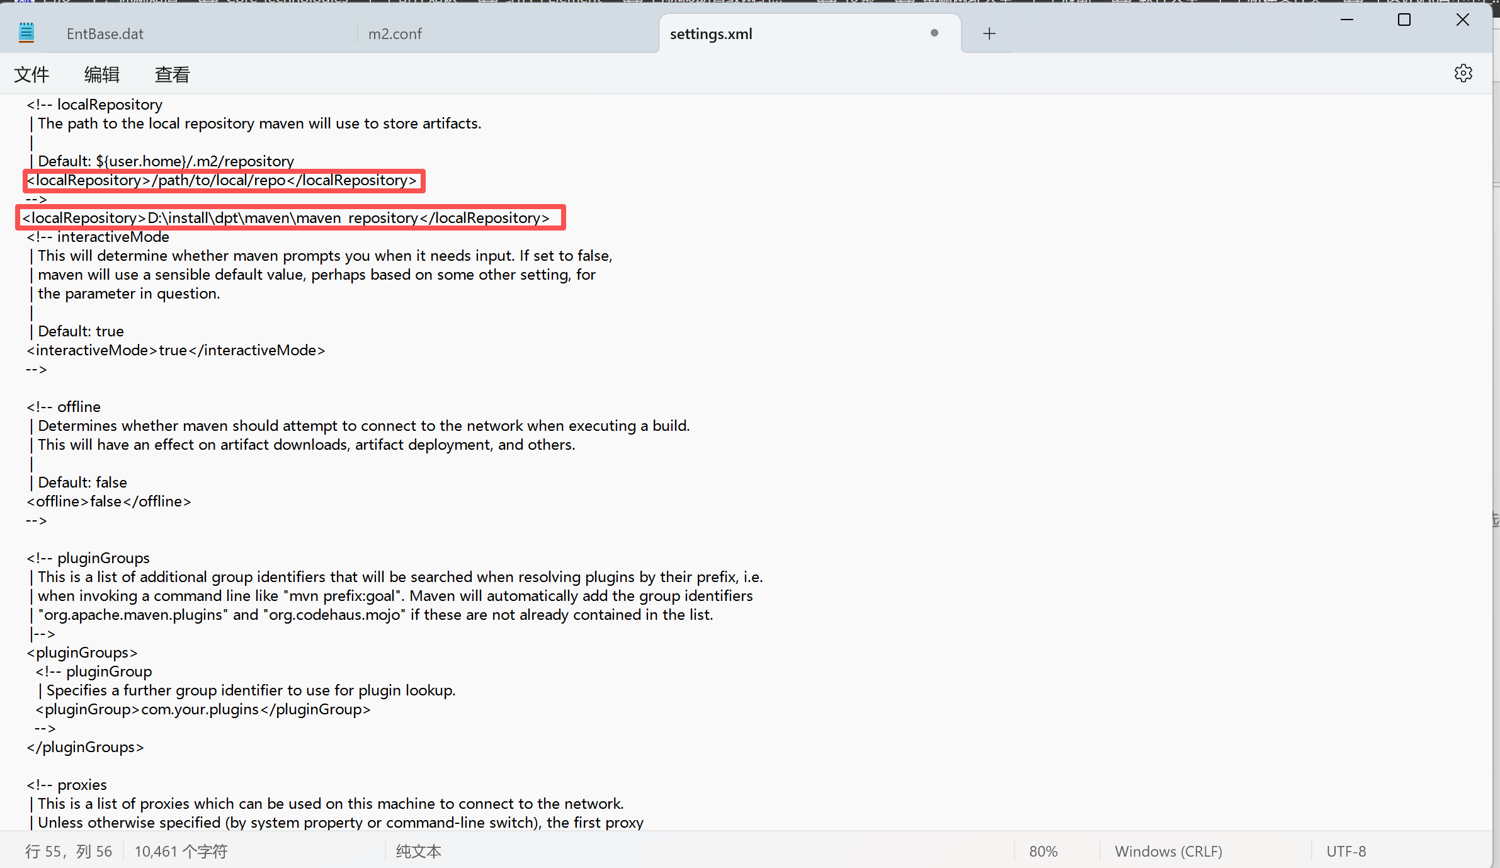Image resolution: width=1500 pixels, height=868 pixels.
Task: Place cursor on the interactiveMode true line
Action: pos(176,350)
